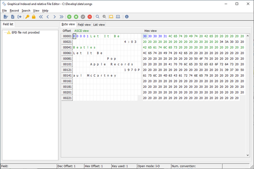Jump to first record with double-left arrows
This screenshot has height=169, width=254.
pyautogui.click(x=41, y=17)
